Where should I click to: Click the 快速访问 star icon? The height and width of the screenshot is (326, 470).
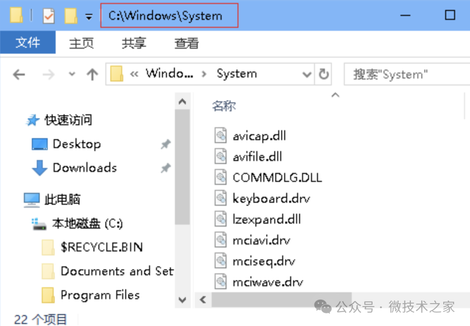click(x=32, y=120)
